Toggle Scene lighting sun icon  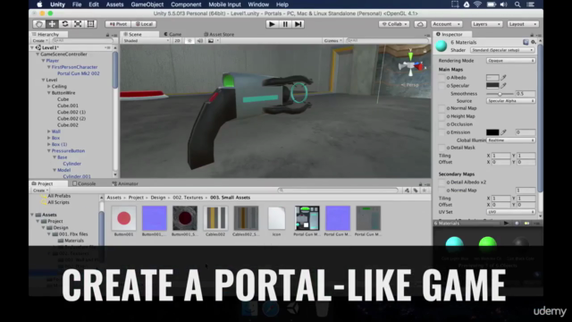click(189, 41)
